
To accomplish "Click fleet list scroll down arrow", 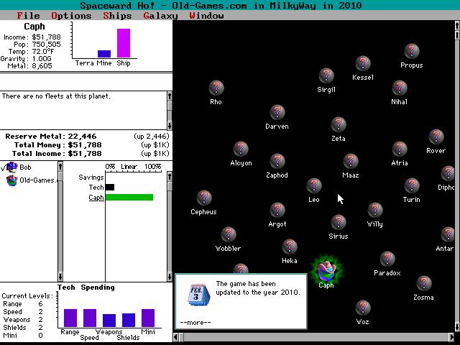I will (170, 125).
